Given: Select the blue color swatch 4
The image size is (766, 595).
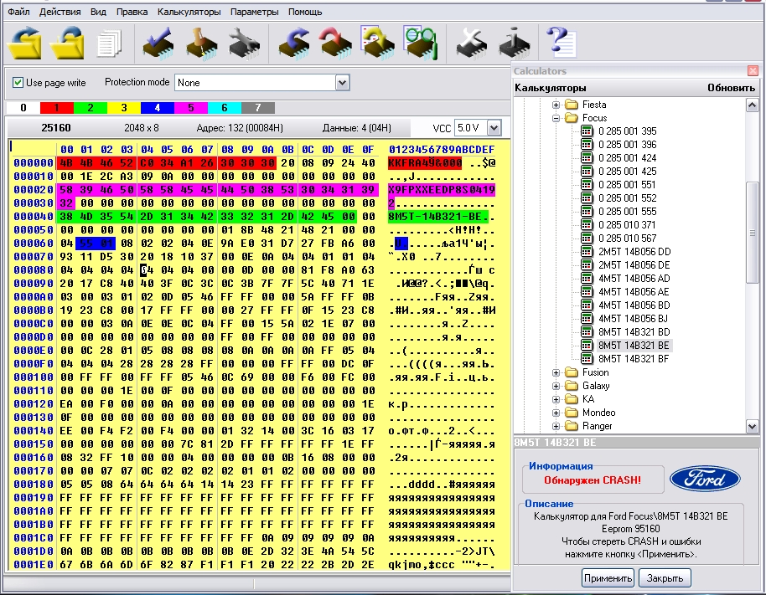Looking at the screenshot, I should coord(158,108).
